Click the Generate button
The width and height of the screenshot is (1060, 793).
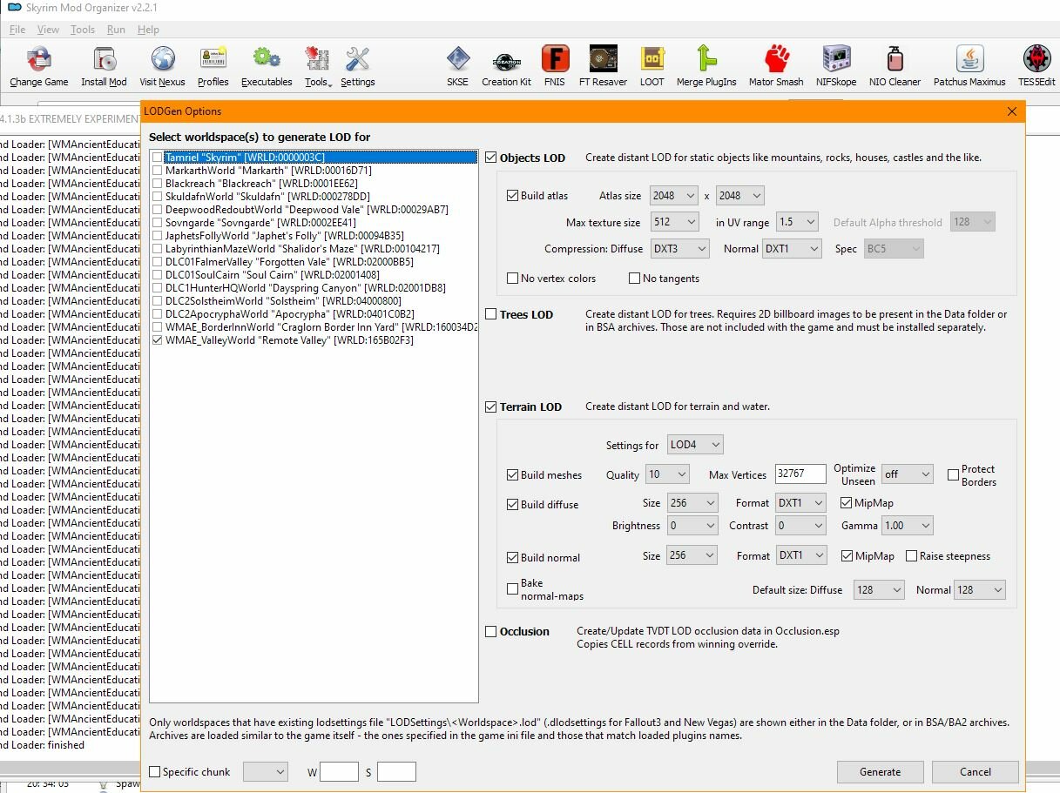pyautogui.click(x=880, y=772)
